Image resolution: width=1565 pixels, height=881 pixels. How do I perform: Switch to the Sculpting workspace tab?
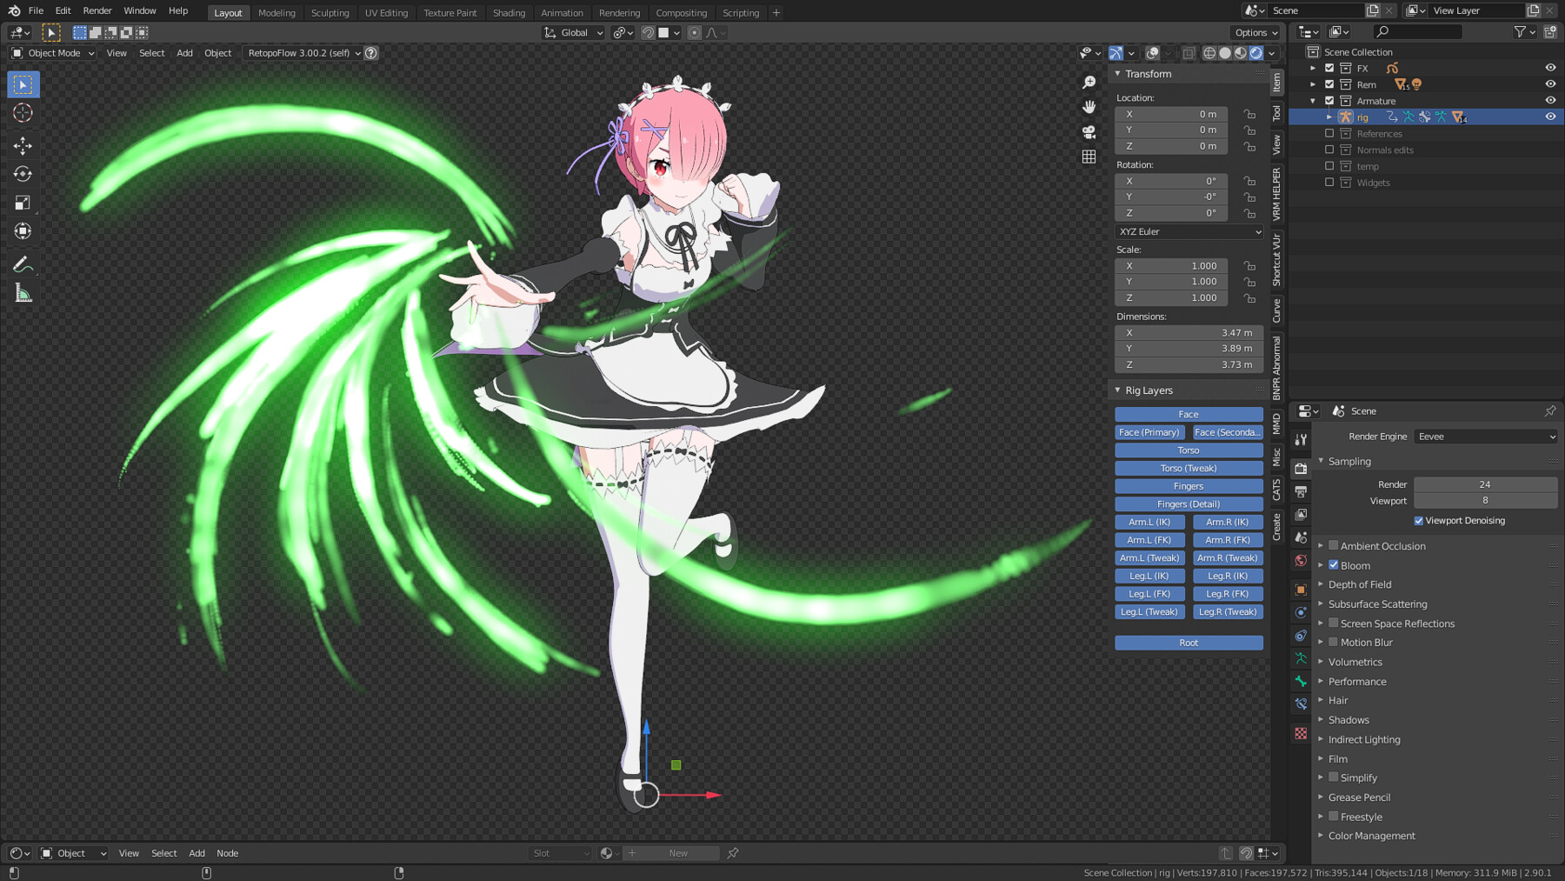point(330,13)
